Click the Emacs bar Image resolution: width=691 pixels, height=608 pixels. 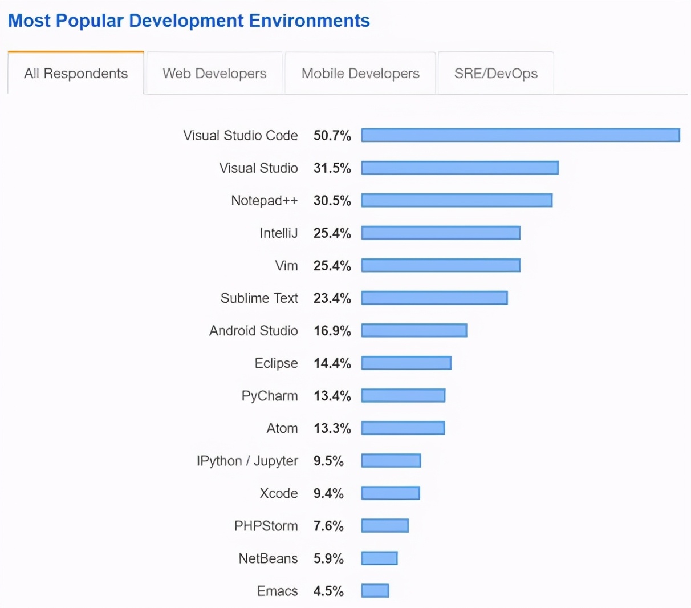point(375,590)
